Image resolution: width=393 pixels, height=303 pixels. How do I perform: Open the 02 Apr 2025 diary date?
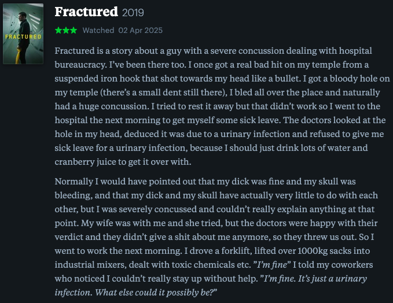coord(140,30)
